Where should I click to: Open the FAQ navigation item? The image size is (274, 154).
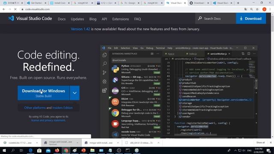[x=137, y=19]
